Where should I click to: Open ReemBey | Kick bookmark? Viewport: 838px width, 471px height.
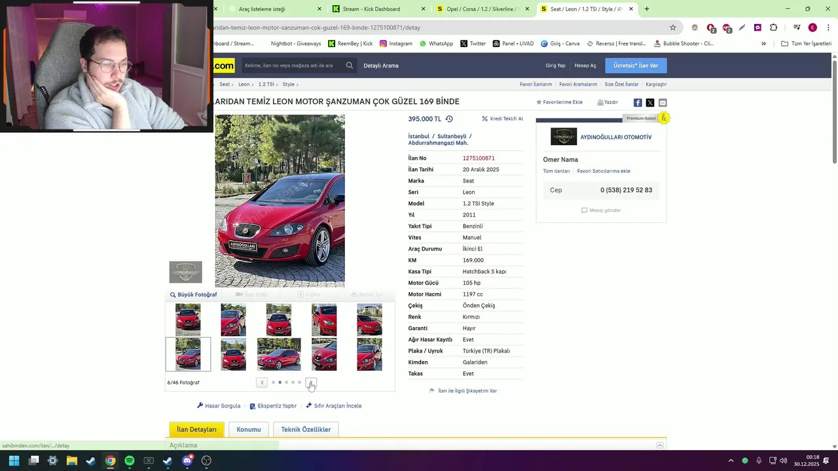point(350,44)
